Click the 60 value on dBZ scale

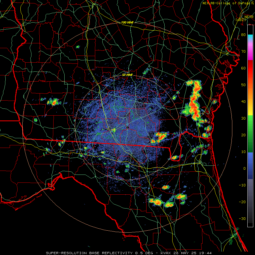click(243, 68)
